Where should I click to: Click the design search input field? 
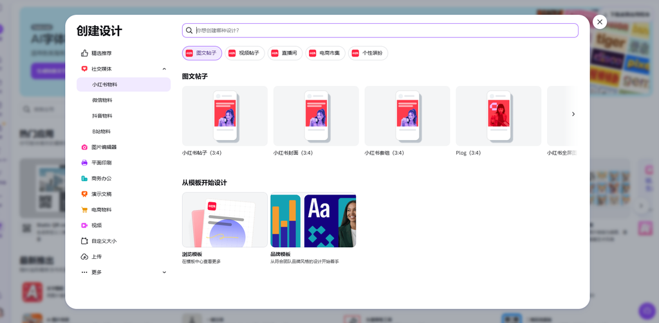pos(380,31)
